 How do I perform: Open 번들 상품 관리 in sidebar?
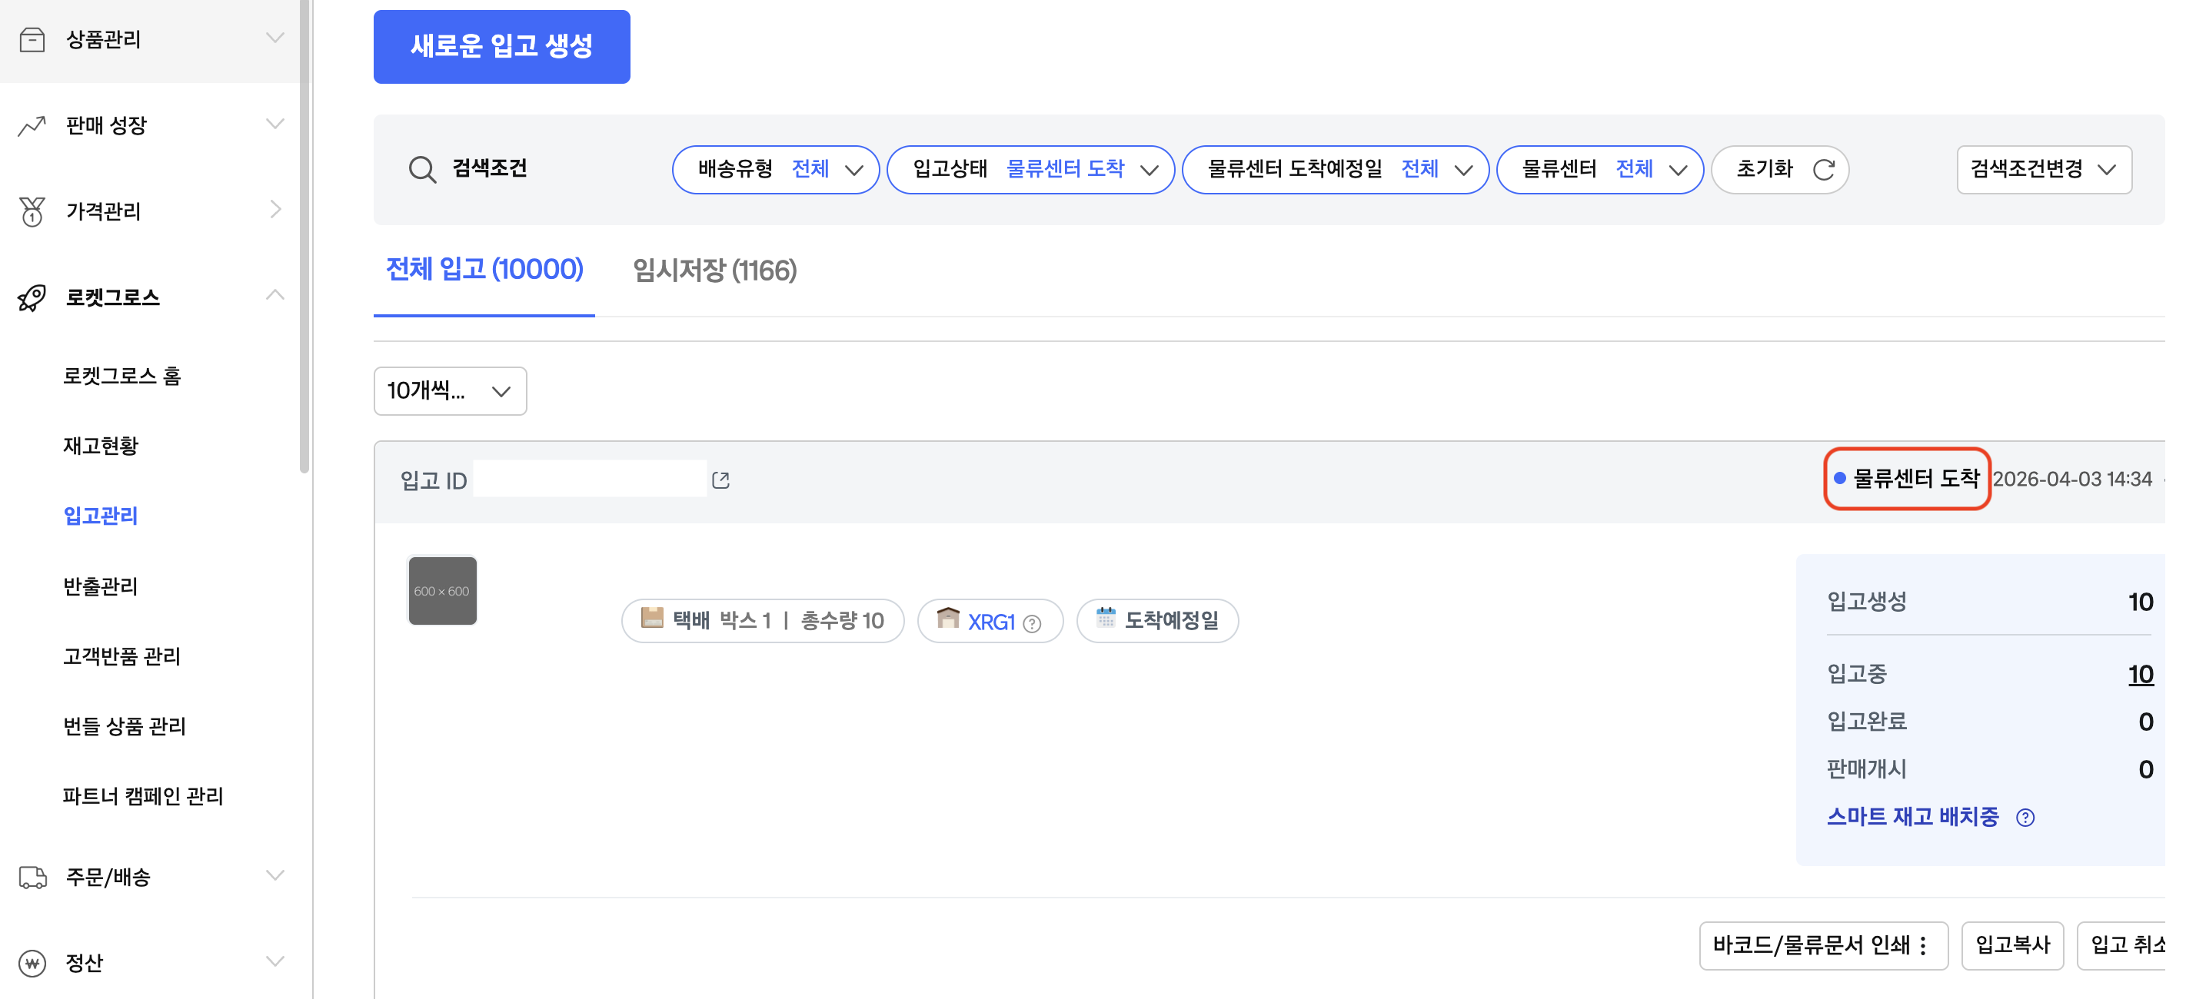(125, 726)
